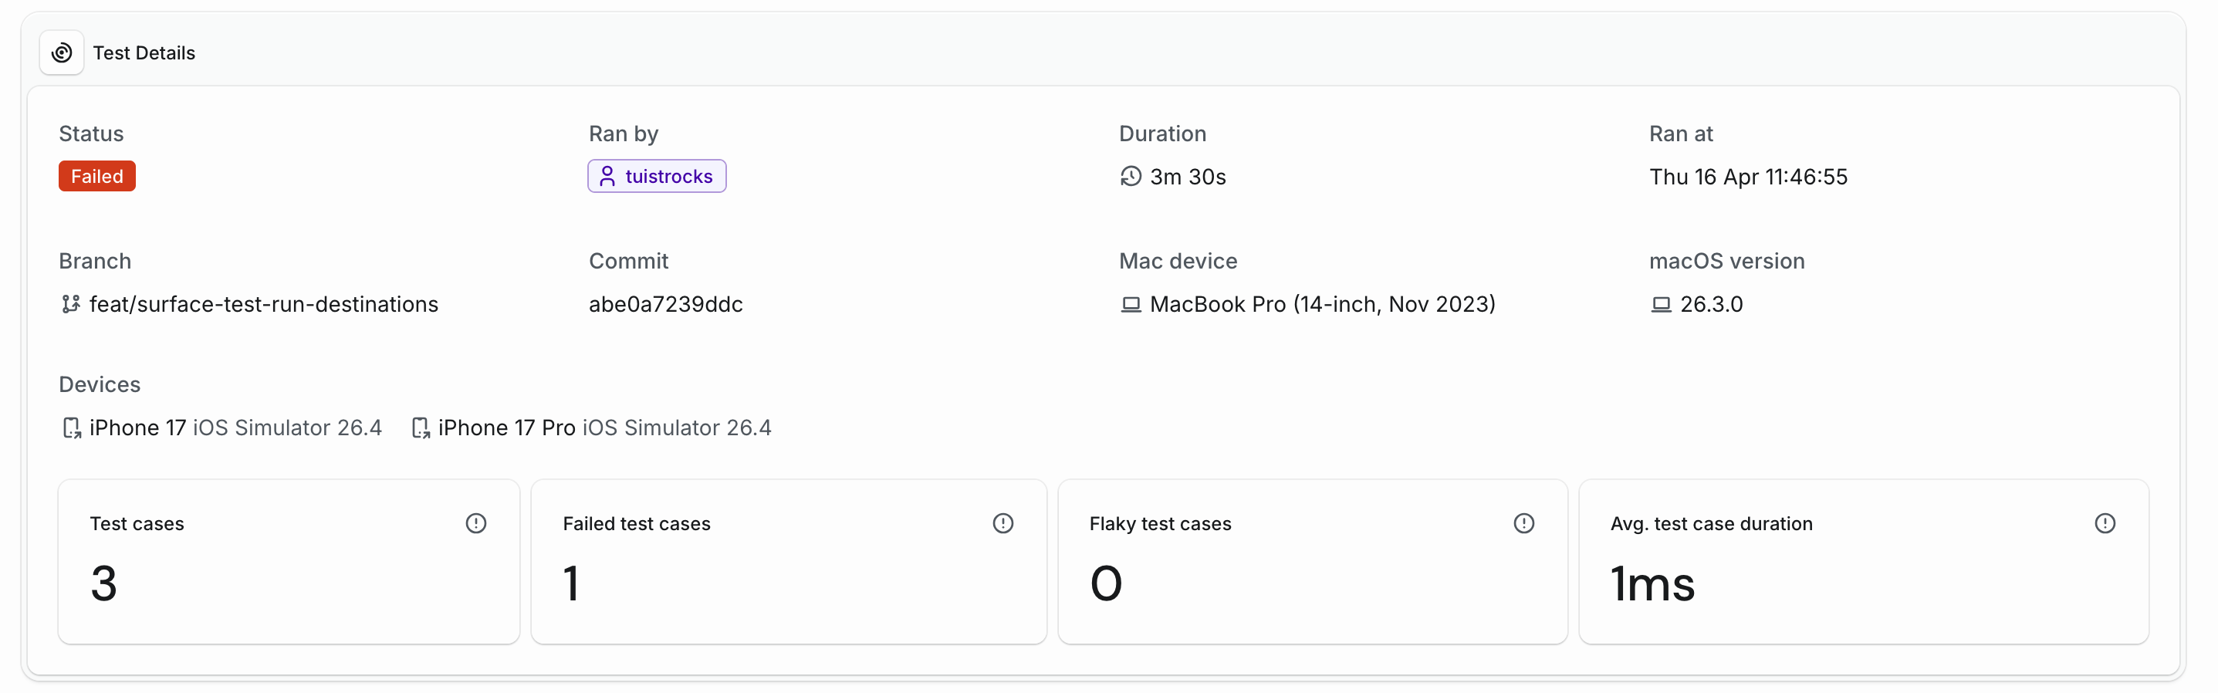Click the Failed status badge
The image size is (2218, 693).
(96, 176)
